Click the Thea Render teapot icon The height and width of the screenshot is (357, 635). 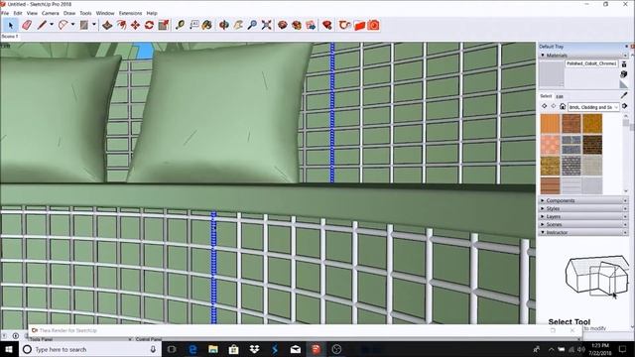(344, 25)
